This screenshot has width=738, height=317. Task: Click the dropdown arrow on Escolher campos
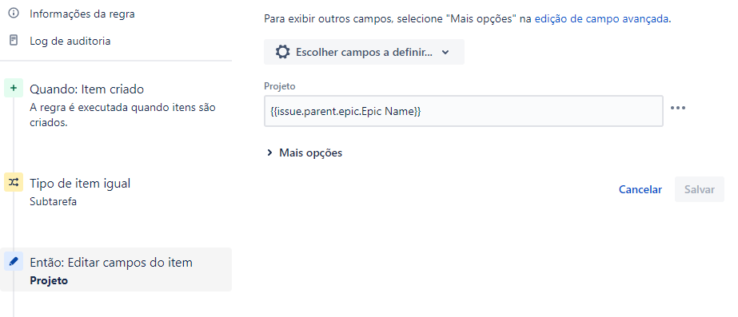pos(445,52)
